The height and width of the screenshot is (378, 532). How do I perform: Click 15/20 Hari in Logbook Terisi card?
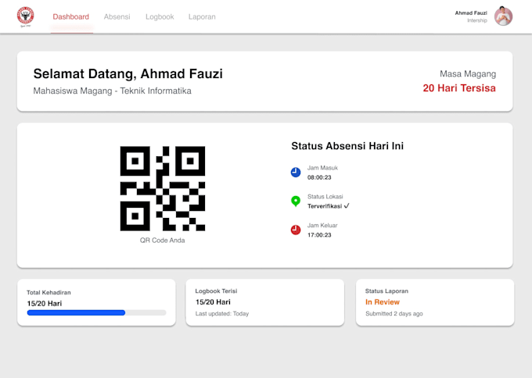213,302
